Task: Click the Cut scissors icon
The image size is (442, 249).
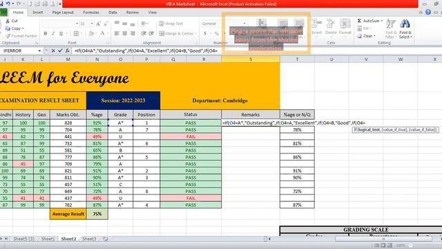Action: tap(8, 21)
